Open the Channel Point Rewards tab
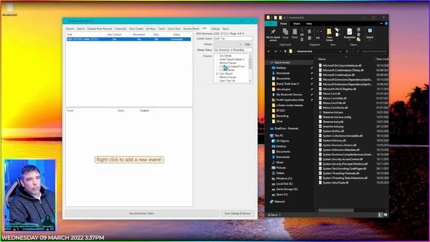 click(99, 29)
